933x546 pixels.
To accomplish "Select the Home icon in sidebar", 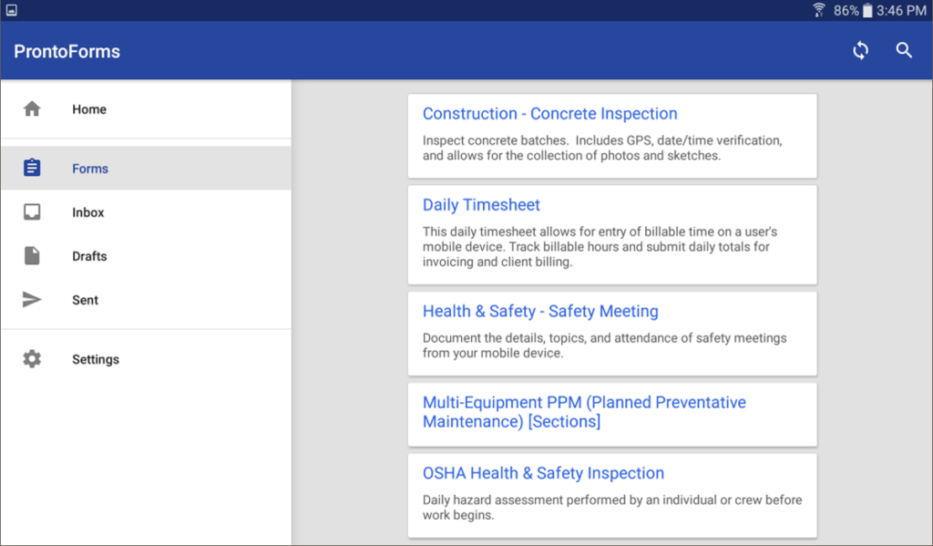I will [32, 108].
